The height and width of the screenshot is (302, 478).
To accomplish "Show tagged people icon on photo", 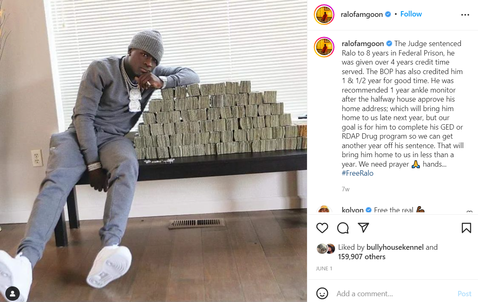I will click(x=12, y=294).
